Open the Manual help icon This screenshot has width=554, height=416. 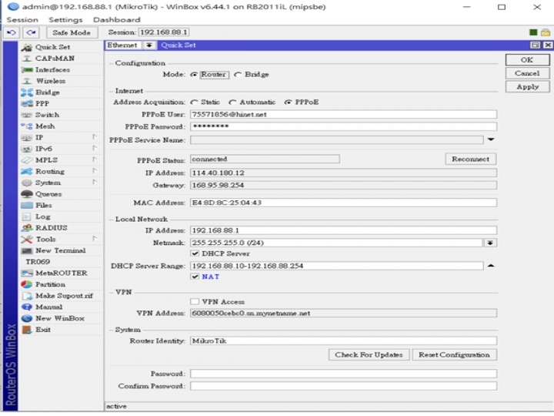point(26,307)
